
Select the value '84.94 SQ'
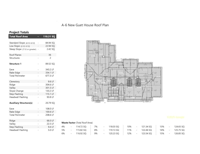(x=50, y=43)
